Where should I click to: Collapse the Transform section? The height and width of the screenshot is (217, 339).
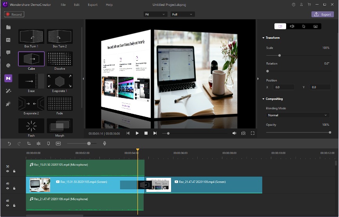[263, 38]
